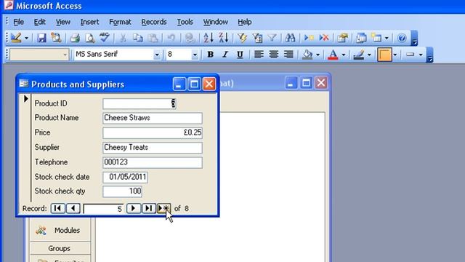Open the Window menu
This screenshot has width=465, height=262.
[215, 22]
